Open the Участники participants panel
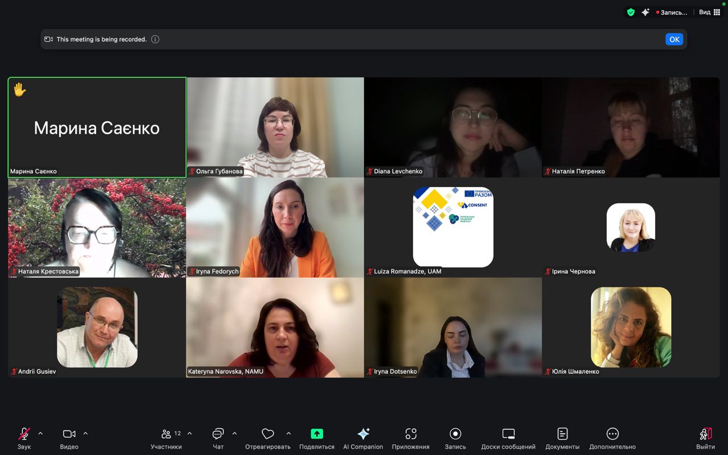This screenshot has width=728, height=455. pyautogui.click(x=167, y=435)
